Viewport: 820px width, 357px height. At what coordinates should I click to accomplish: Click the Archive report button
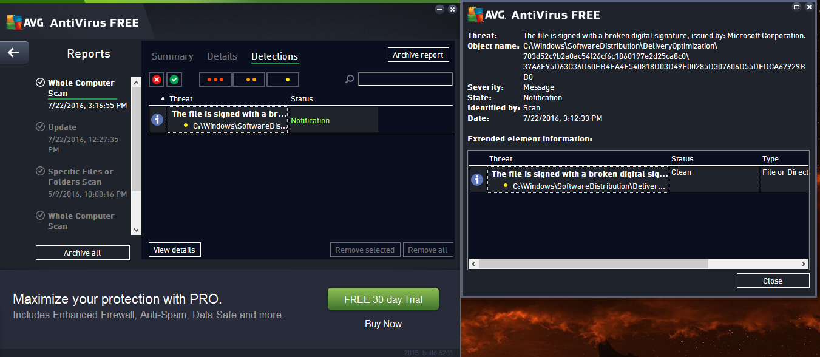418,55
